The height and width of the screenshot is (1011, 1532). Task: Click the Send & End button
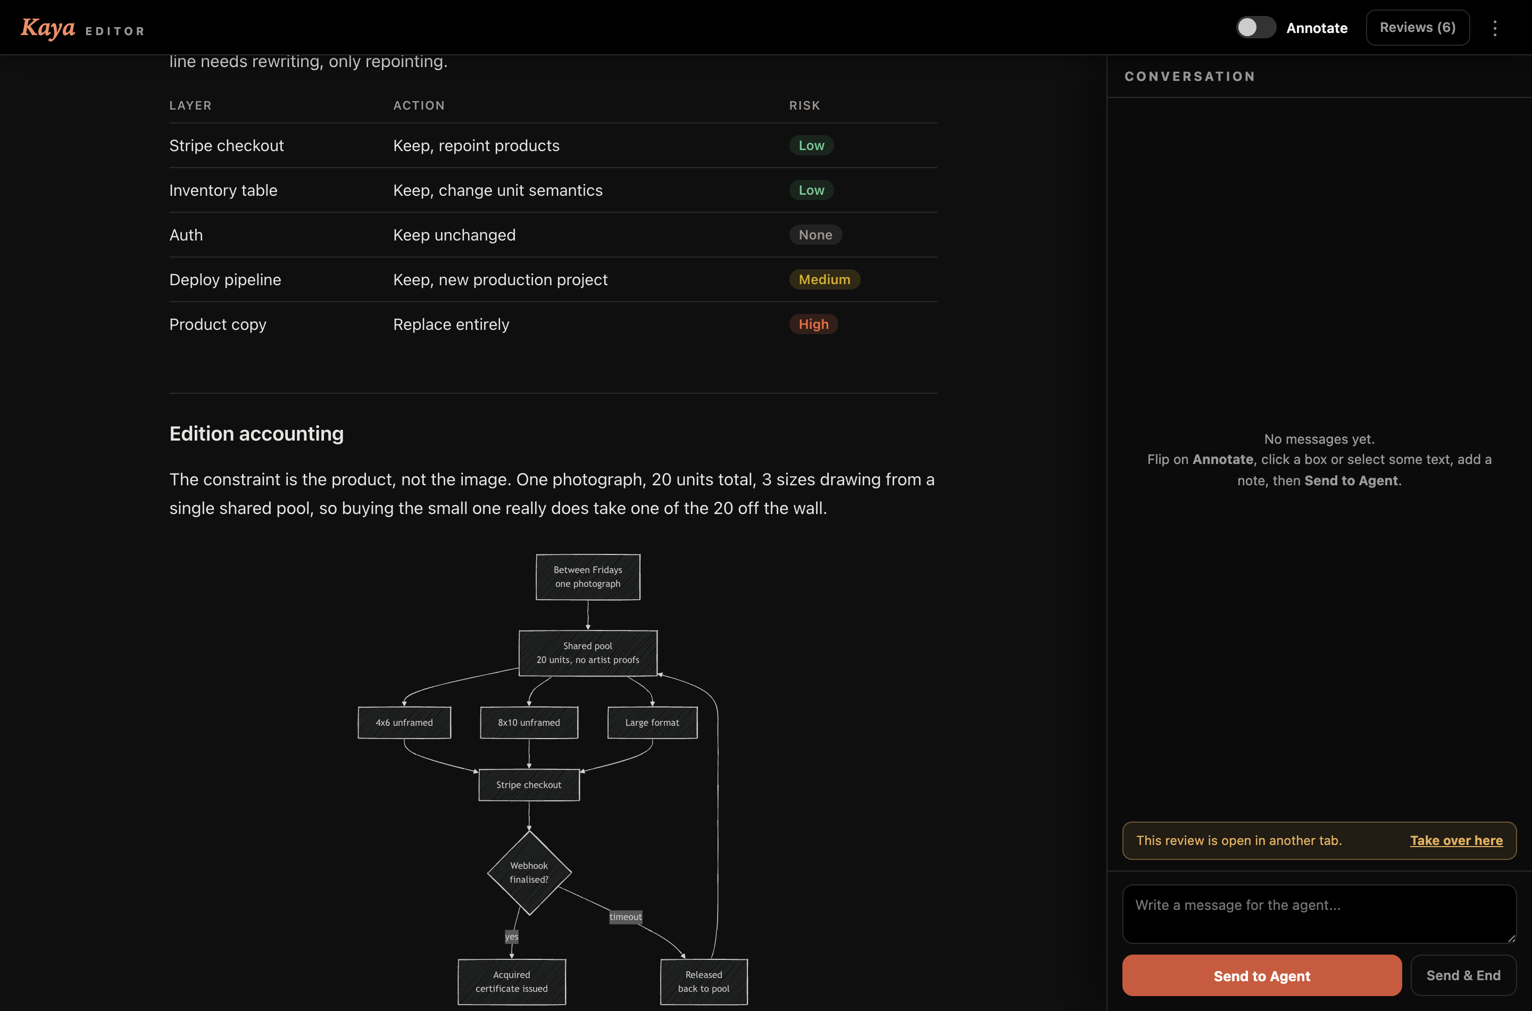[x=1463, y=975]
